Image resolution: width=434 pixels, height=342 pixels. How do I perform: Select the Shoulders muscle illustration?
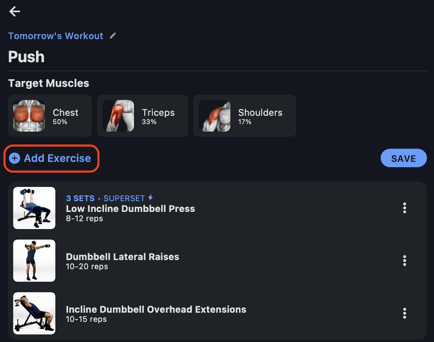[x=214, y=116]
